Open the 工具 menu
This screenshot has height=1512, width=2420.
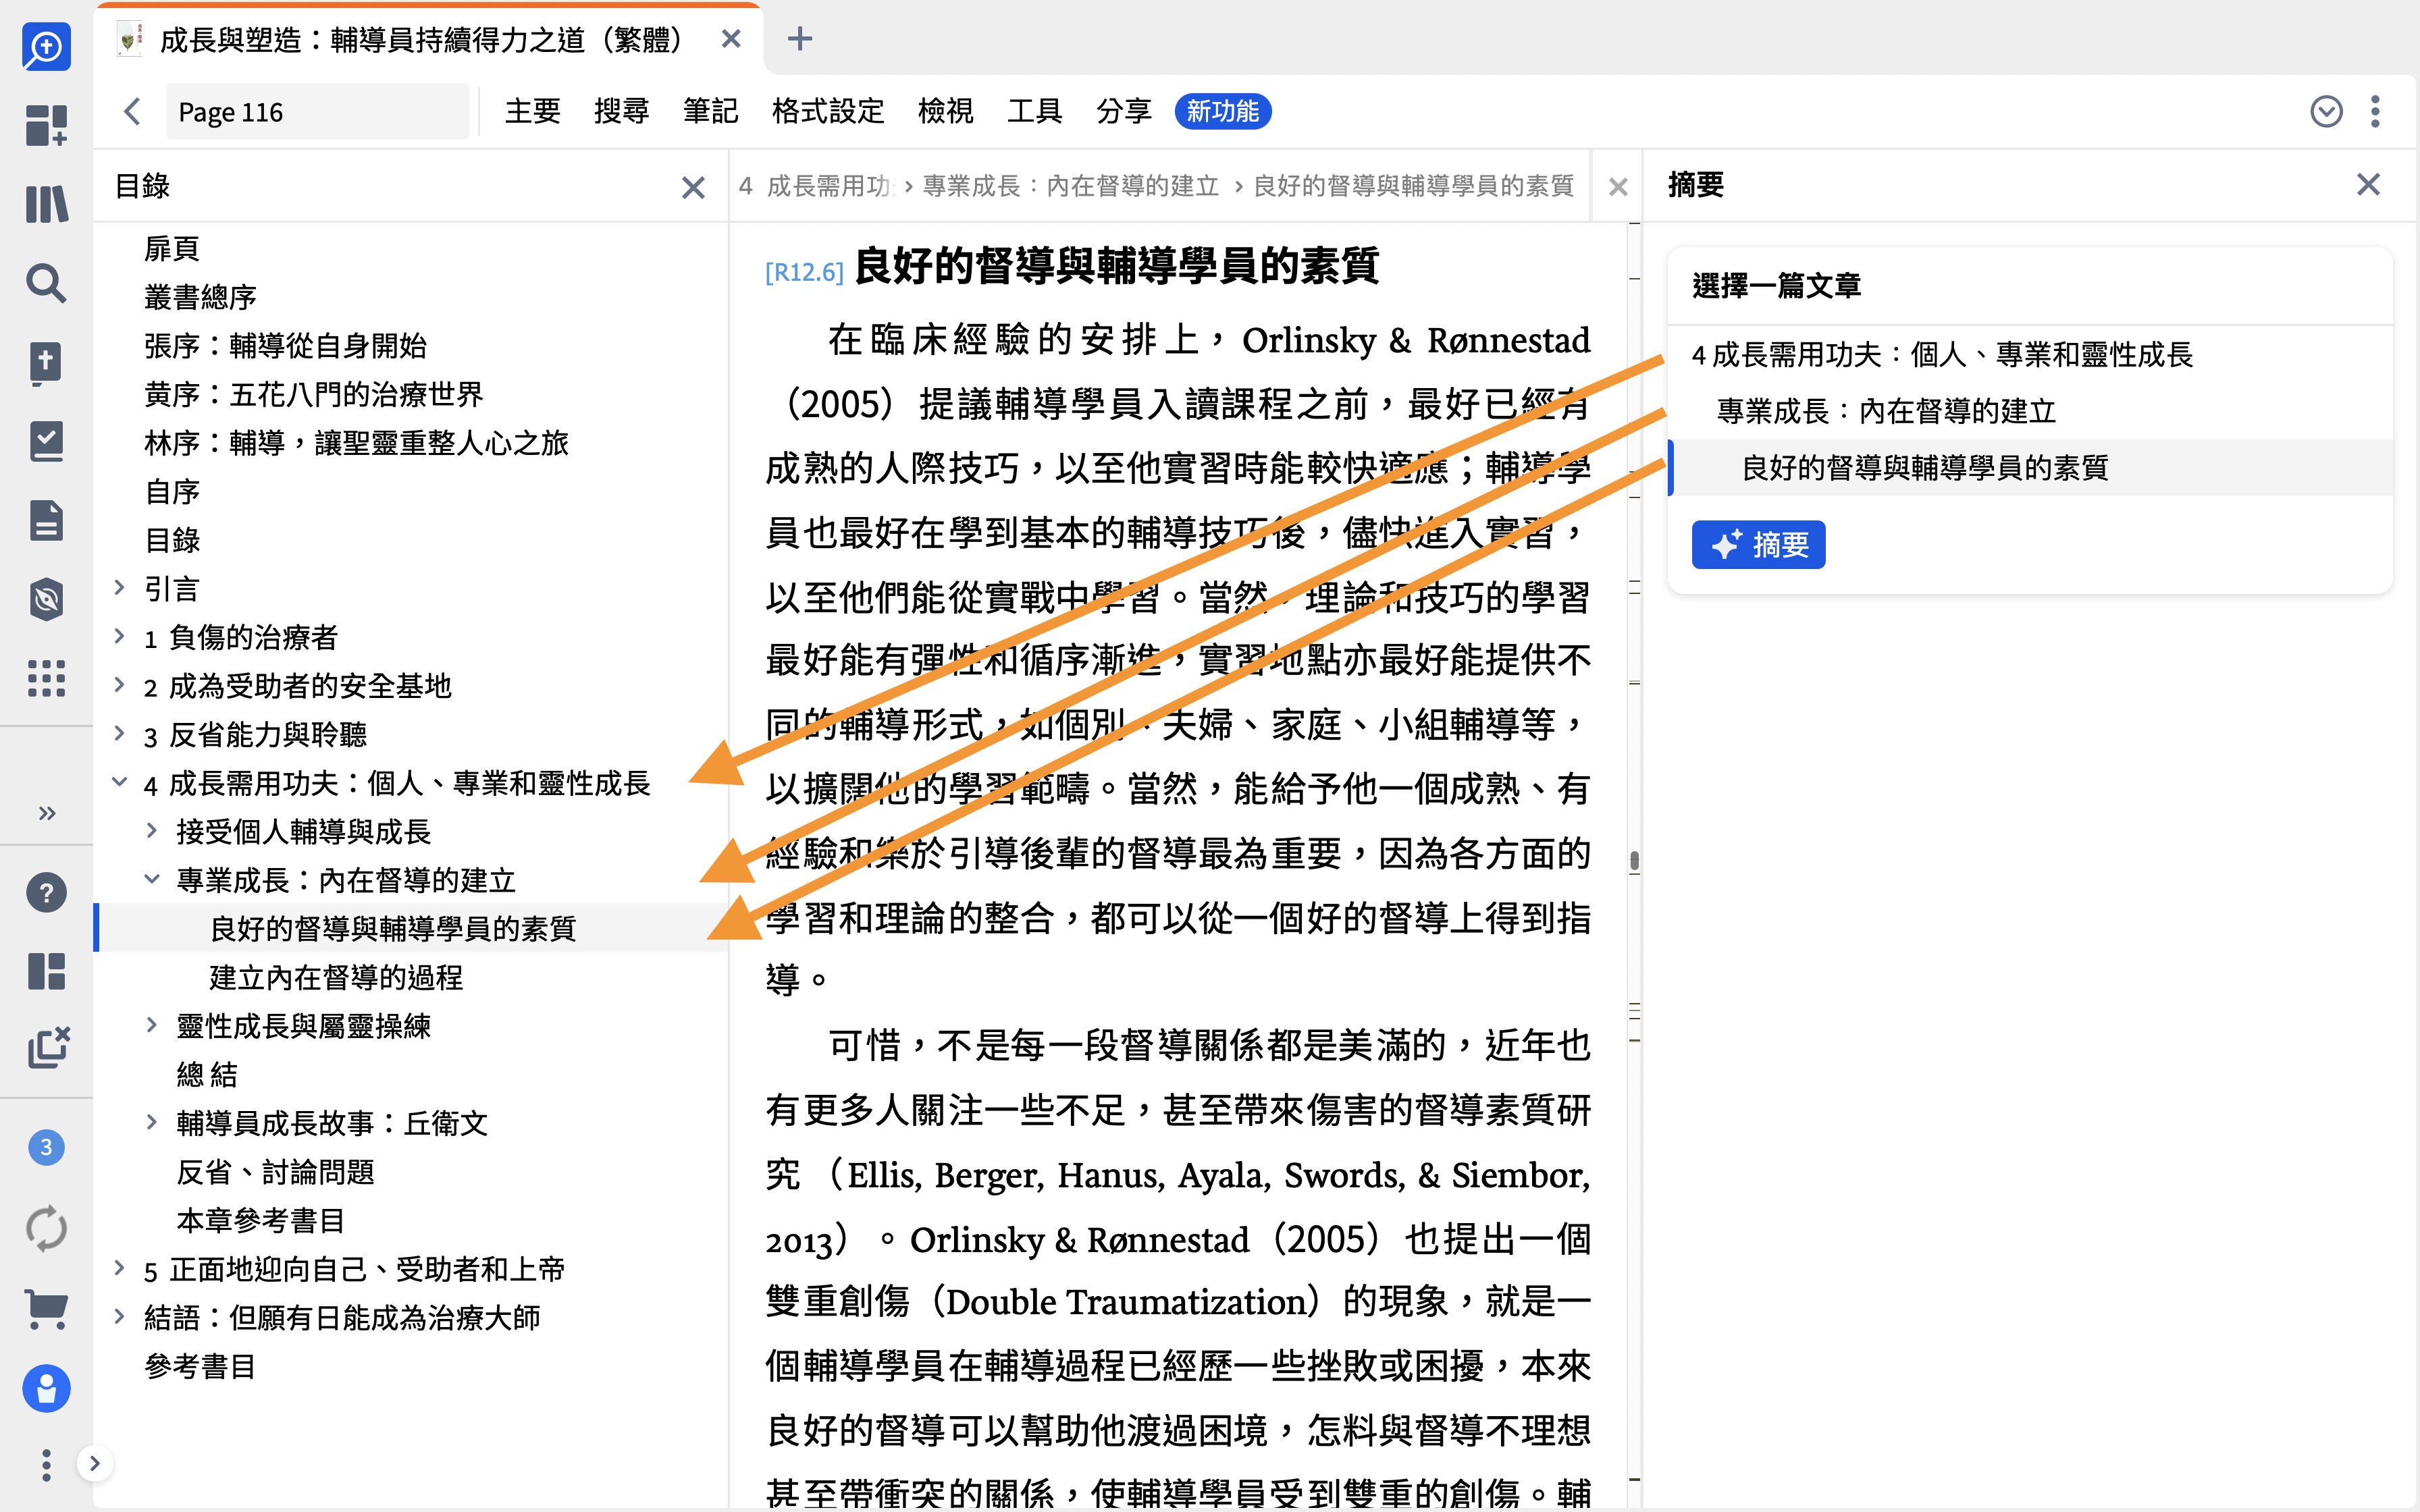[x=1034, y=111]
